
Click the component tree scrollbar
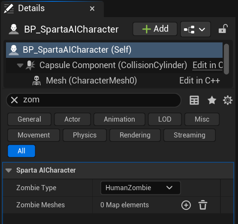pyautogui.click(x=226, y=59)
